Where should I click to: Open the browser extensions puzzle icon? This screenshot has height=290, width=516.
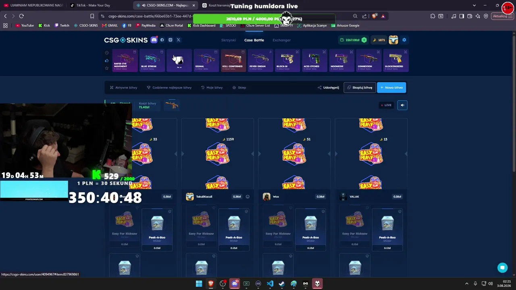click(433, 16)
